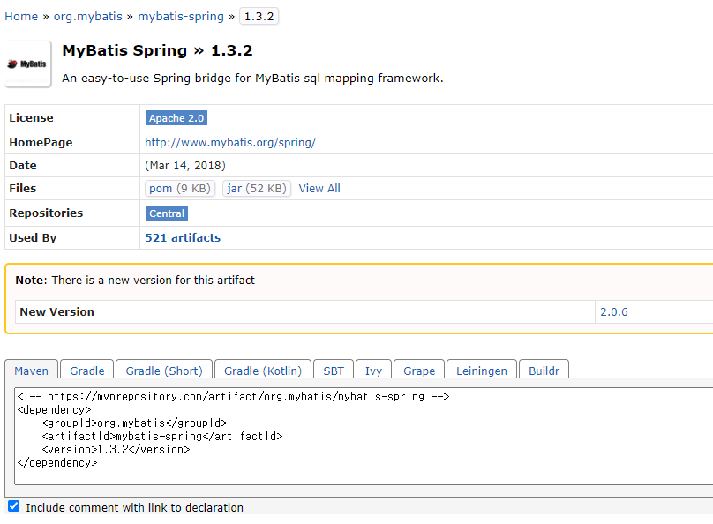Switch to the Leiningen tab
713x524 pixels.
click(482, 371)
